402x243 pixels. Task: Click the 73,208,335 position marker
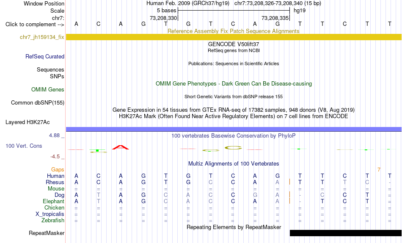(275, 18)
